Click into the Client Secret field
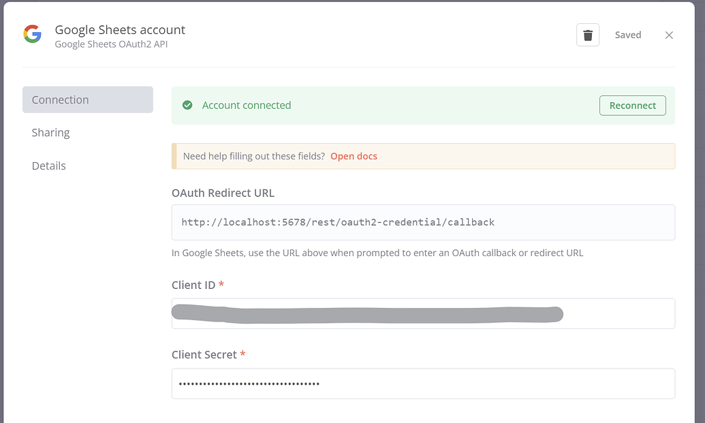Image resolution: width=705 pixels, height=423 pixels. 422,383
